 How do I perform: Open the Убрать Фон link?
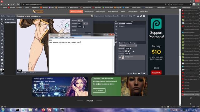(144, 12)
